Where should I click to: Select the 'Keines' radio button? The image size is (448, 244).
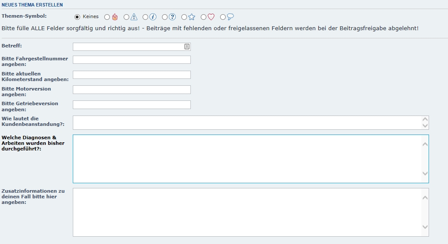coord(78,17)
